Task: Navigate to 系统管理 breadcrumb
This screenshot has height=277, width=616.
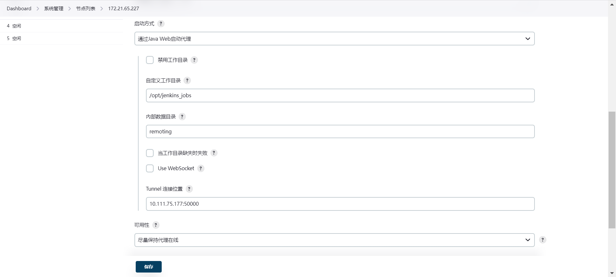Action: point(54,9)
